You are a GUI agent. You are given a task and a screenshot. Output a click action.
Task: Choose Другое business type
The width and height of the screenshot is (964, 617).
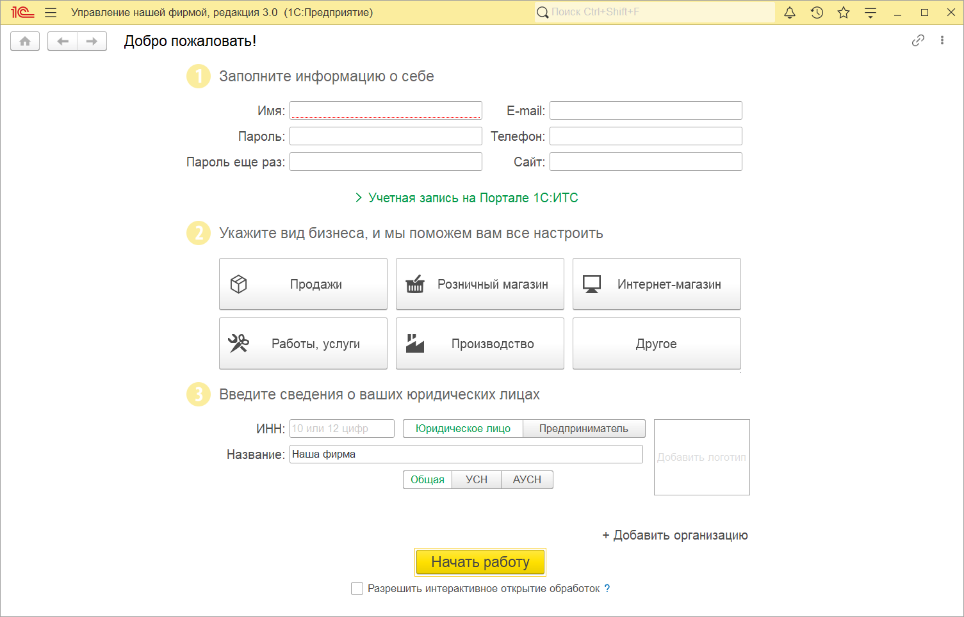coord(657,344)
